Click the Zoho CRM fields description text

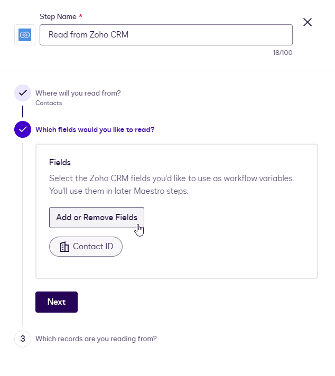(171, 184)
